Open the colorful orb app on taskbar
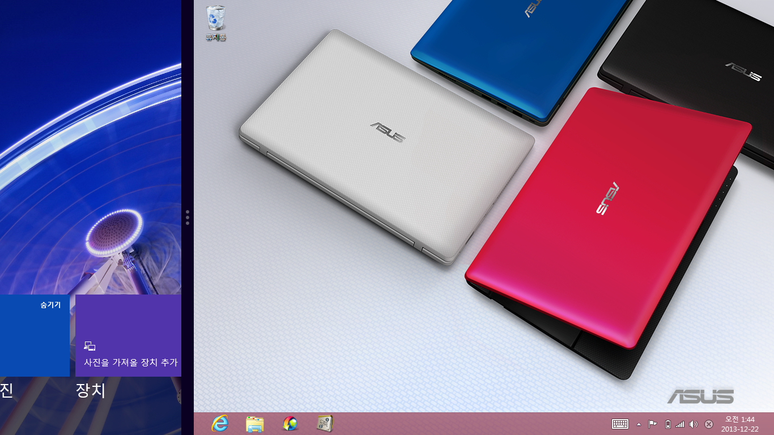Image resolution: width=774 pixels, height=435 pixels. tap(290, 423)
